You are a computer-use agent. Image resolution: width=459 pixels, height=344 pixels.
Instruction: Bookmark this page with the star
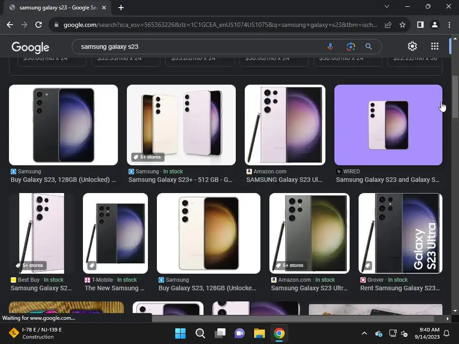coord(403,25)
